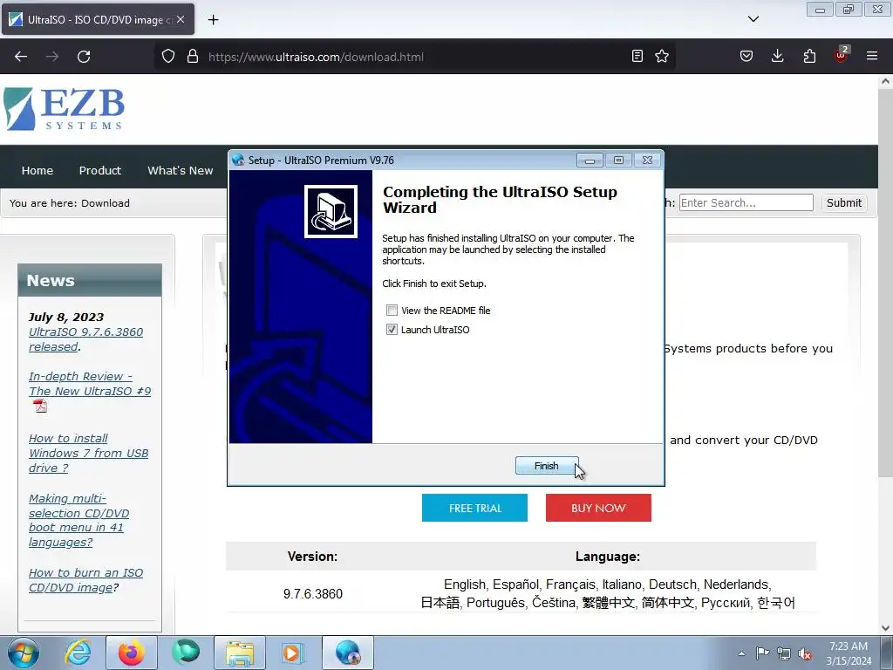Go back with the Firefox back arrow

[21, 57]
